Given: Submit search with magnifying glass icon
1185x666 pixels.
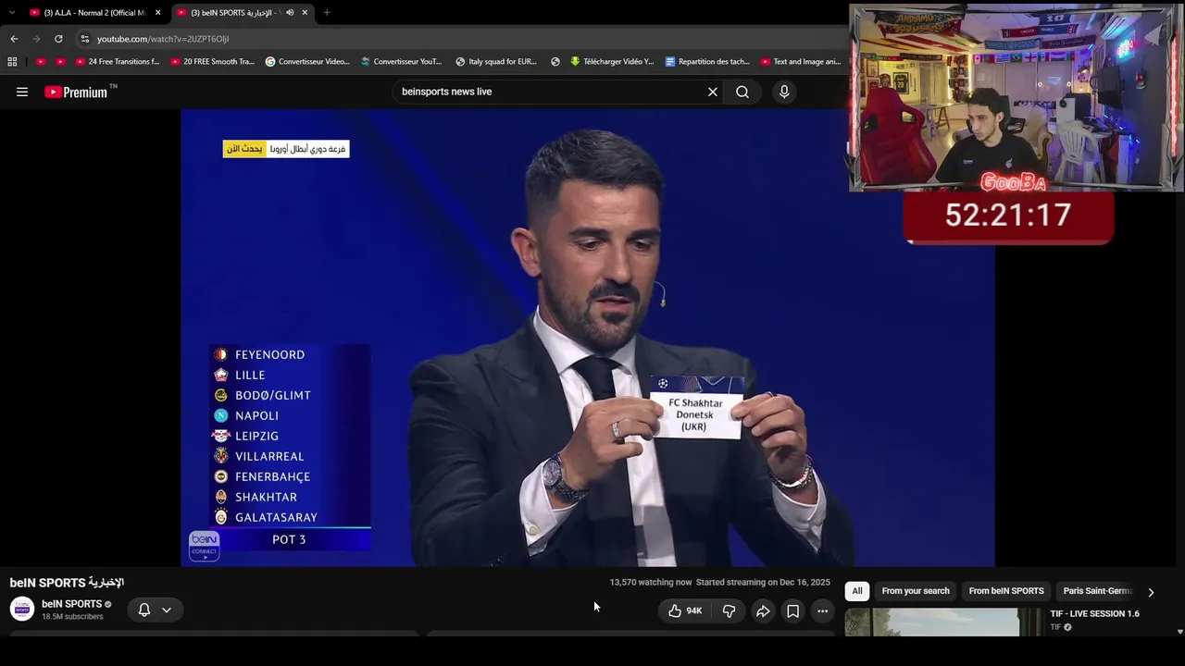Looking at the screenshot, I should coord(742,92).
